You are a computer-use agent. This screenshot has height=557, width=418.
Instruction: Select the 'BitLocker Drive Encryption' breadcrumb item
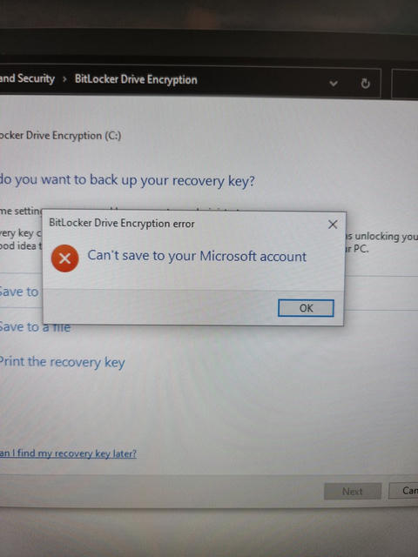point(136,79)
